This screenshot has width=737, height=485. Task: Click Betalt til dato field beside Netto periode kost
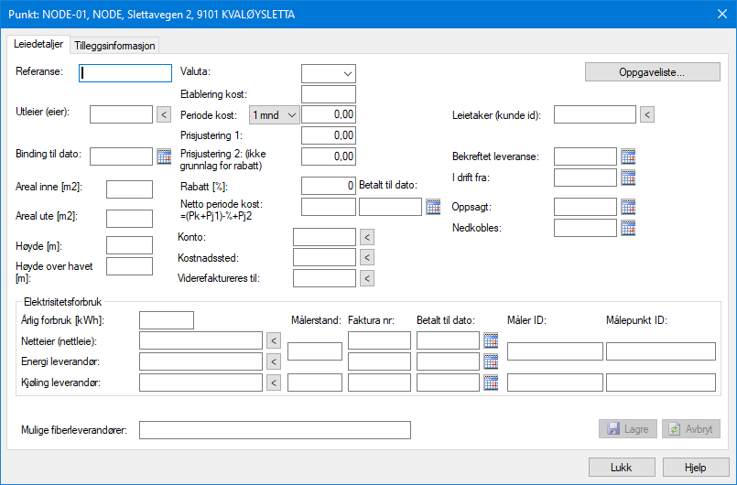click(391, 207)
